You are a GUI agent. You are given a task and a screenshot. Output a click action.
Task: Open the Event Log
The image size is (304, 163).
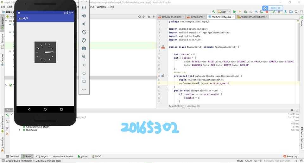point(290,156)
